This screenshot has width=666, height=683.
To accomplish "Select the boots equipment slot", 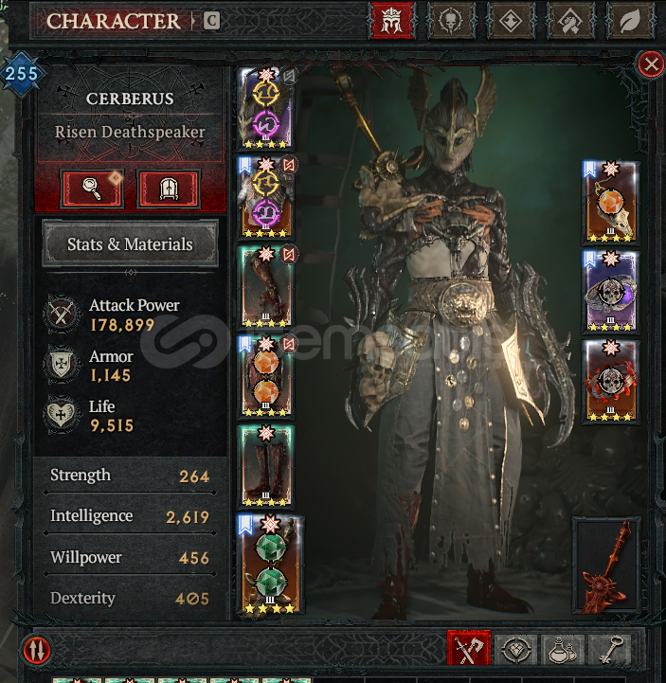I will (x=265, y=466).
